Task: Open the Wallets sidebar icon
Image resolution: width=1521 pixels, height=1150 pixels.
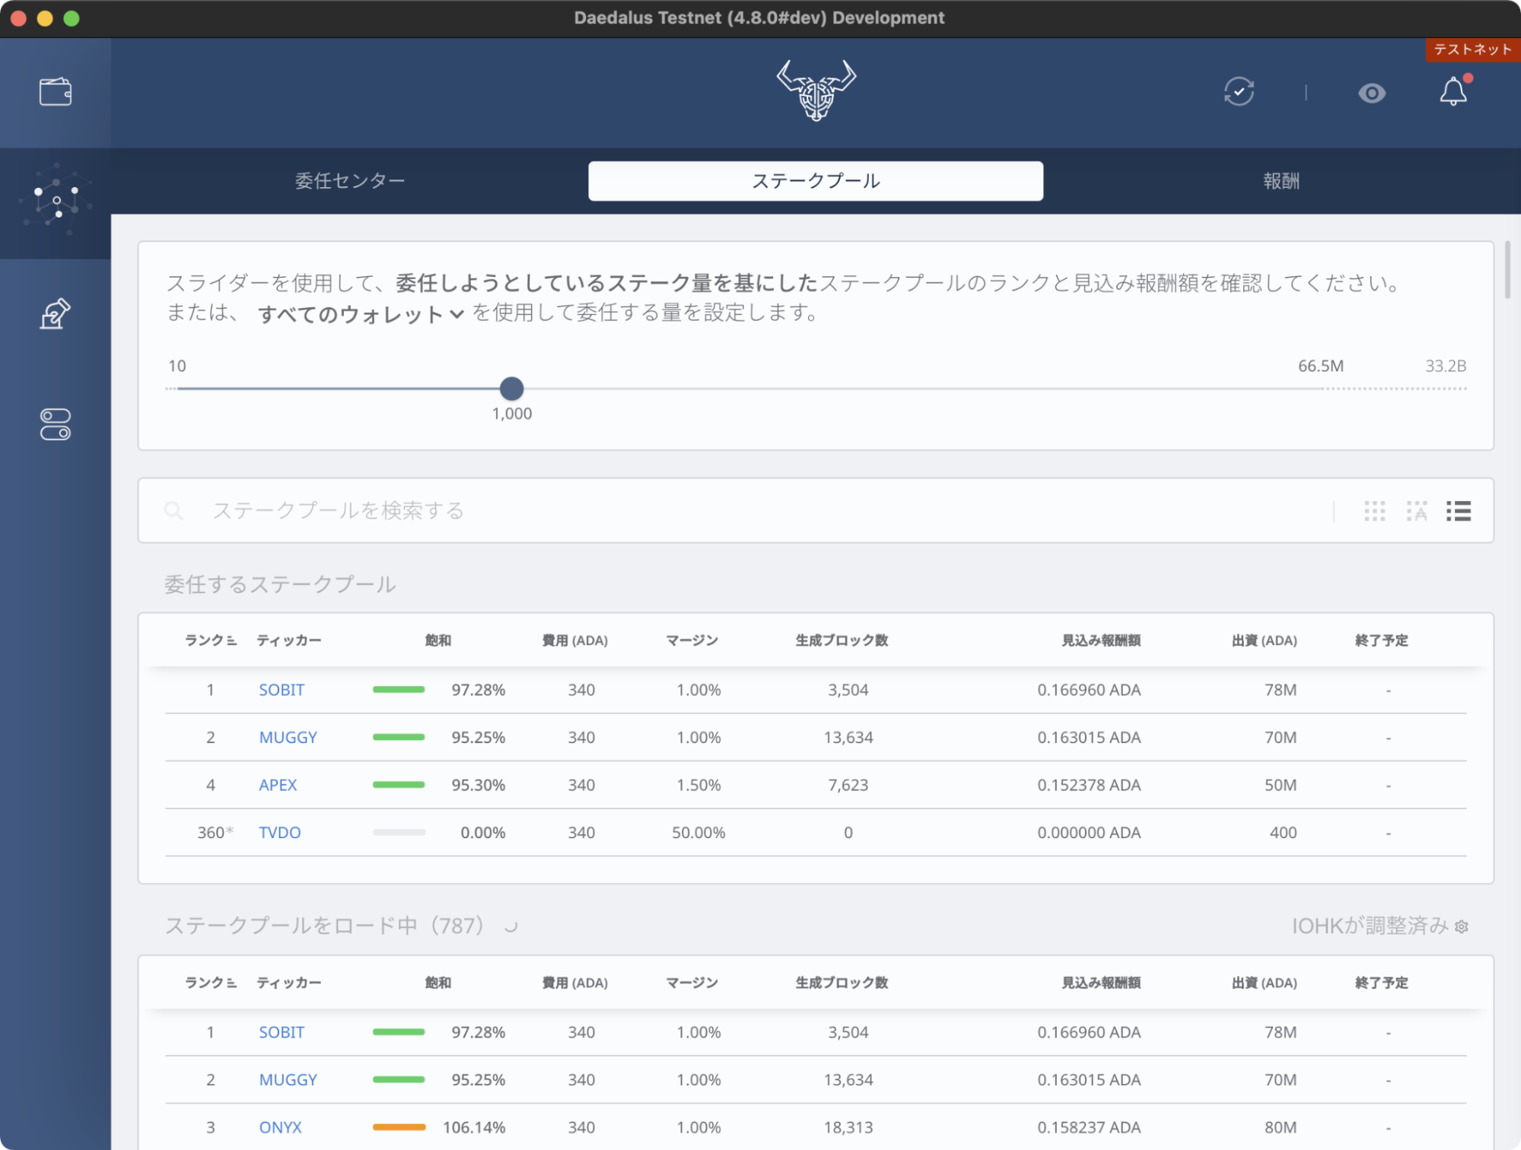Action: click(56, 92)
